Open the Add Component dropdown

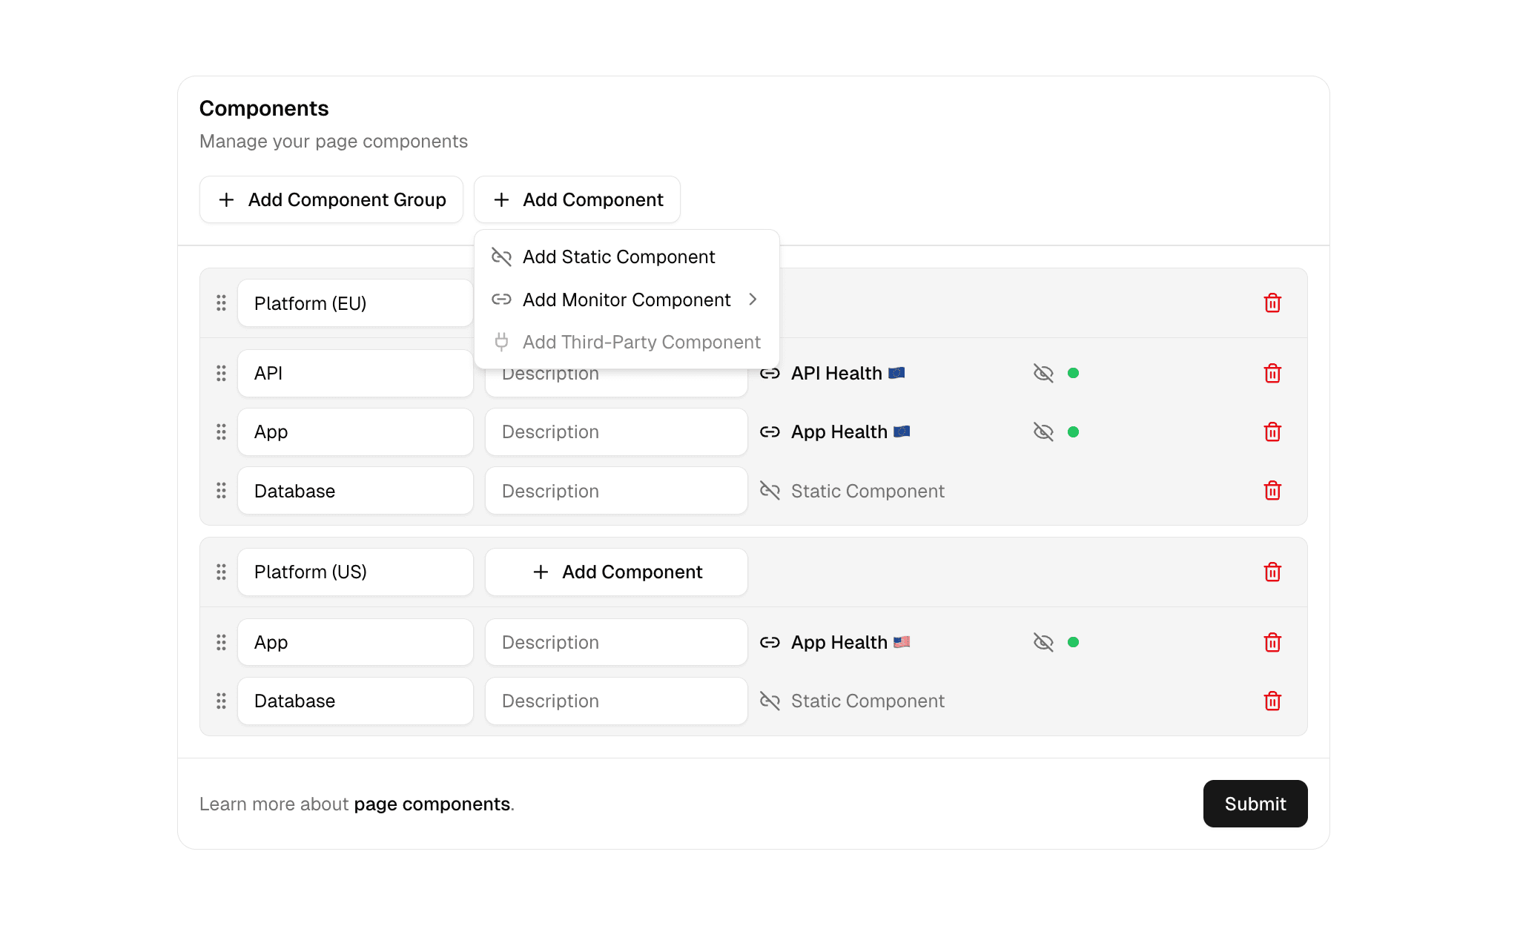pyautogui.click(x=577, y=199)
